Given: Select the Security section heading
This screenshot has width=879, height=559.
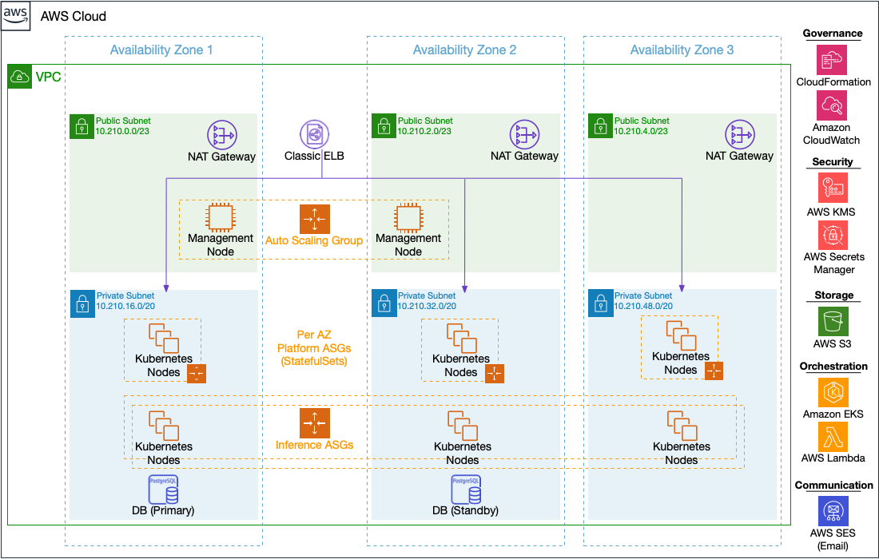Looking at the screenshot, I should (833, 162).
